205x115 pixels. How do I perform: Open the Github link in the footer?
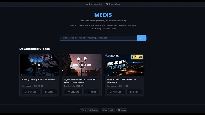(121, 110)
